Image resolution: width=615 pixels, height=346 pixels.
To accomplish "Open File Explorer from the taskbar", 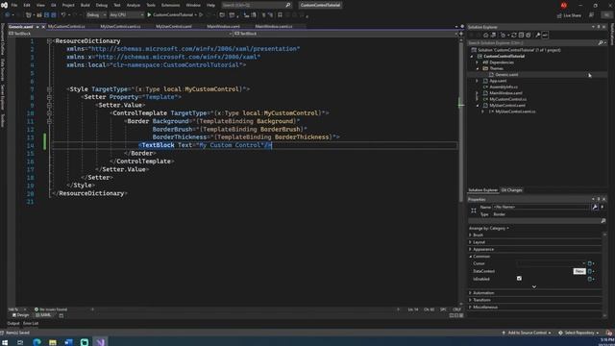I will (x=53, y=342).
